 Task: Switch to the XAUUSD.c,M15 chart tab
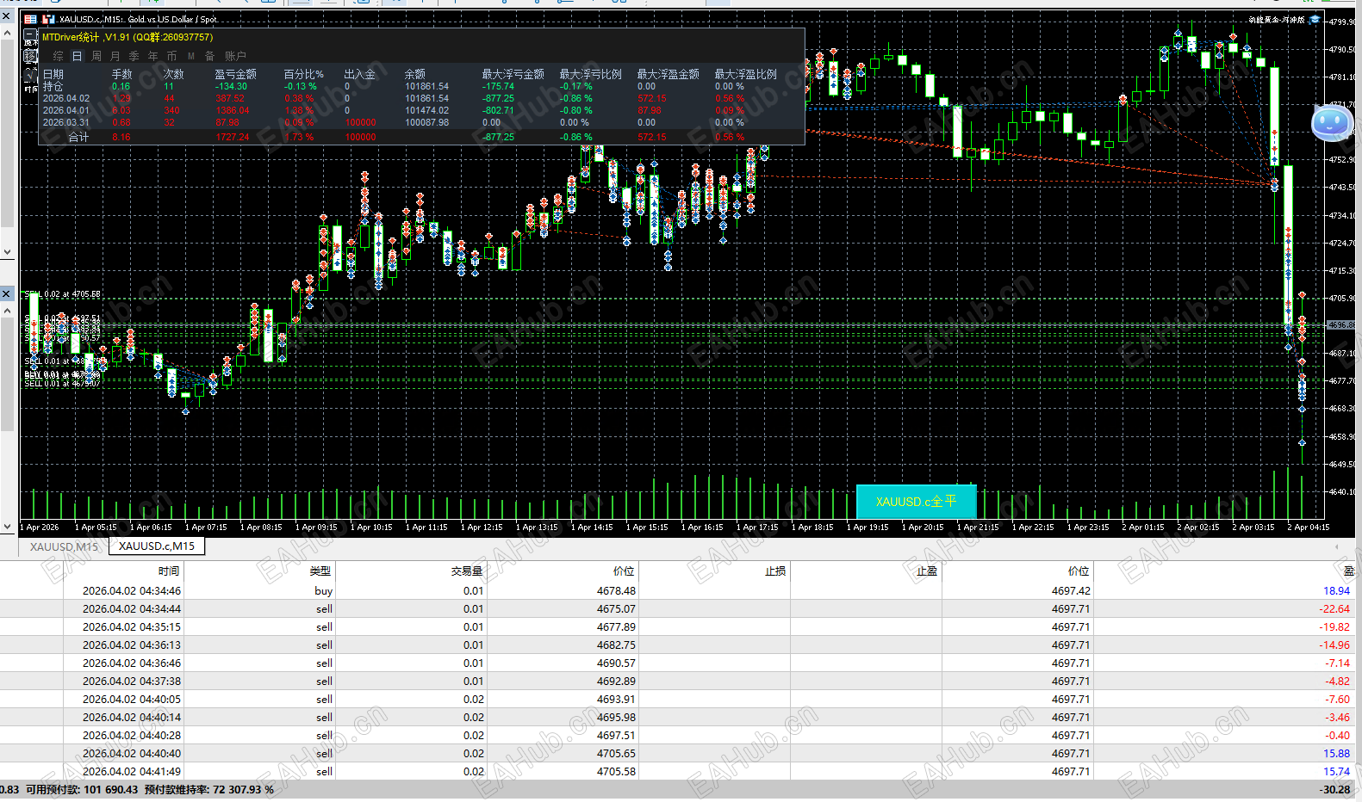coord(157,546)
